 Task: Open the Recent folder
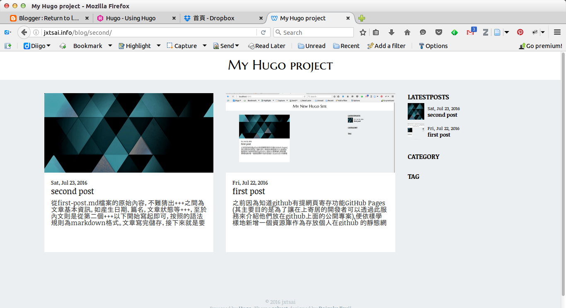pyautogui.click(x=346, y=46)
